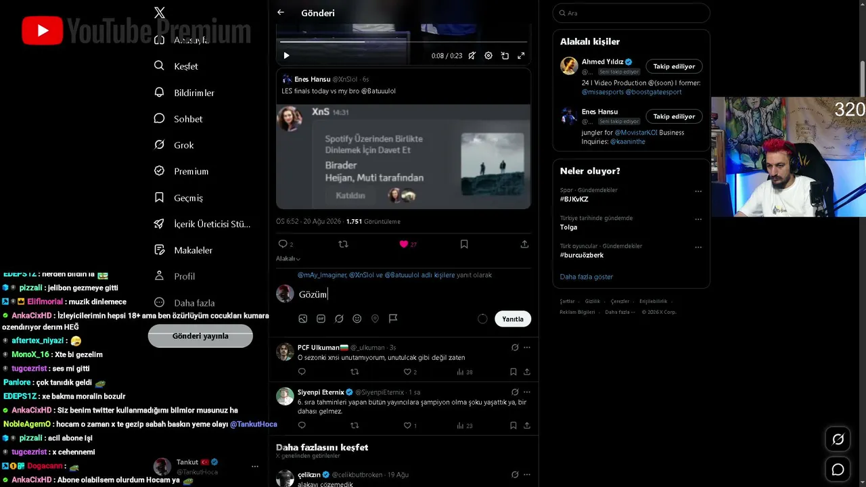866x487 pixels.
Task: Ask Grok about PCF Ulkuman reply
Action: [515, 348]
